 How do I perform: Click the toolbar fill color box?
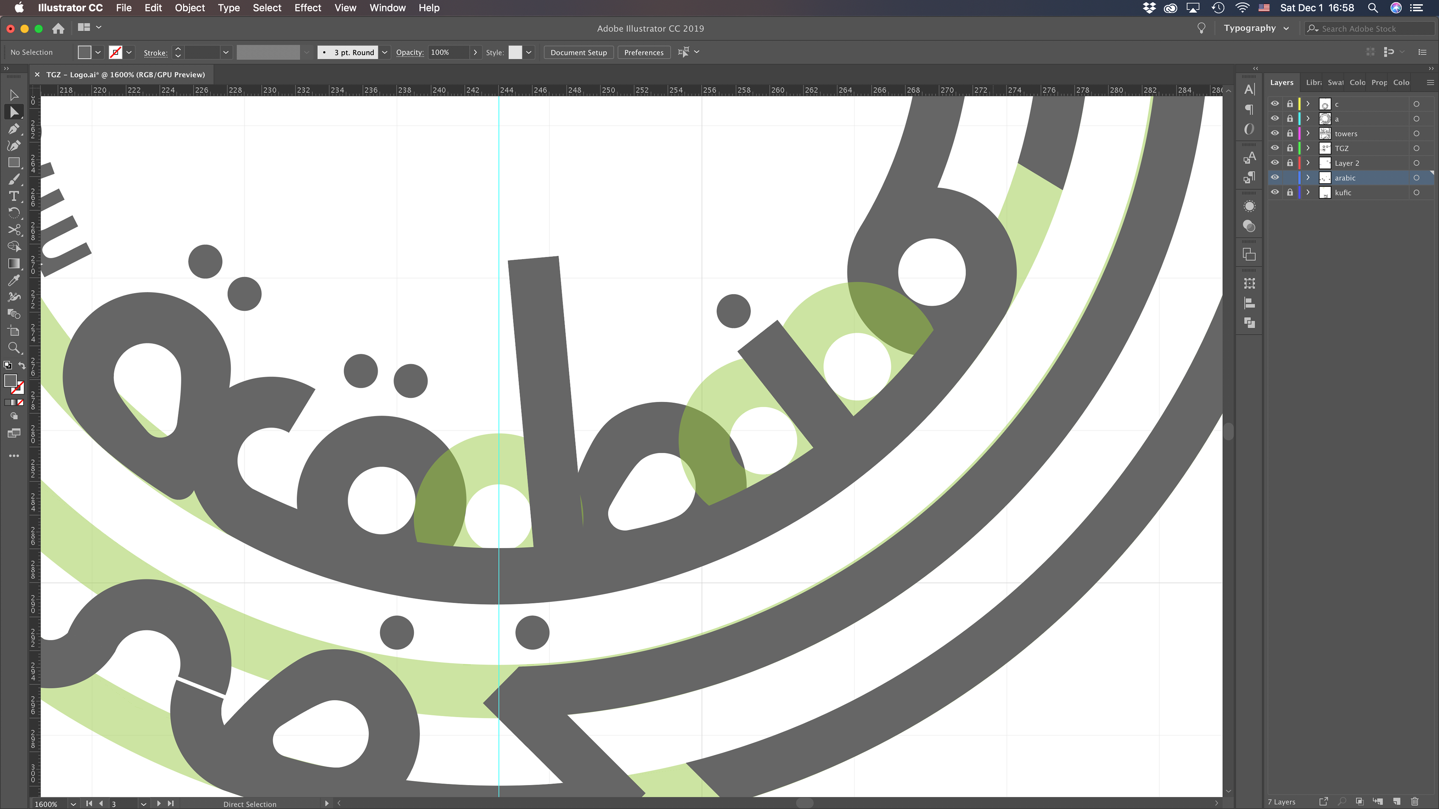(10, 381)
